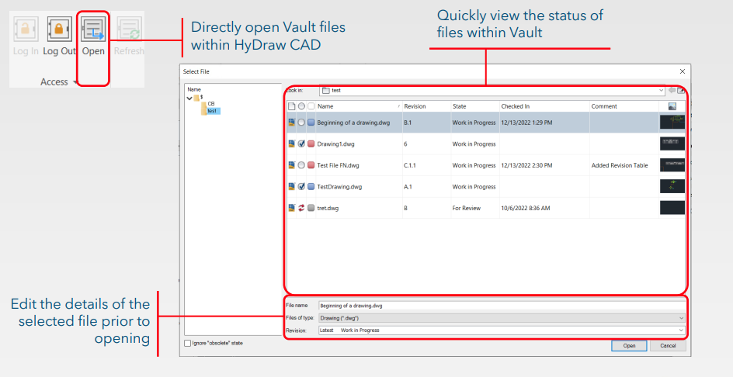Click status circle of Beginning of a drawing.dwg

click(301, 123)
